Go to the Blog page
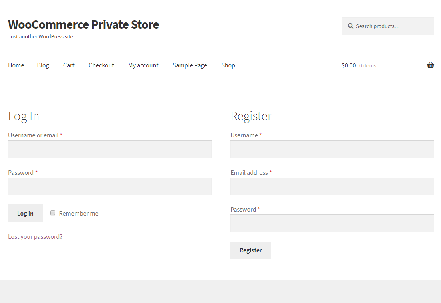The width and height of the screenshot is (441, 303). click(x=43, y=65)
